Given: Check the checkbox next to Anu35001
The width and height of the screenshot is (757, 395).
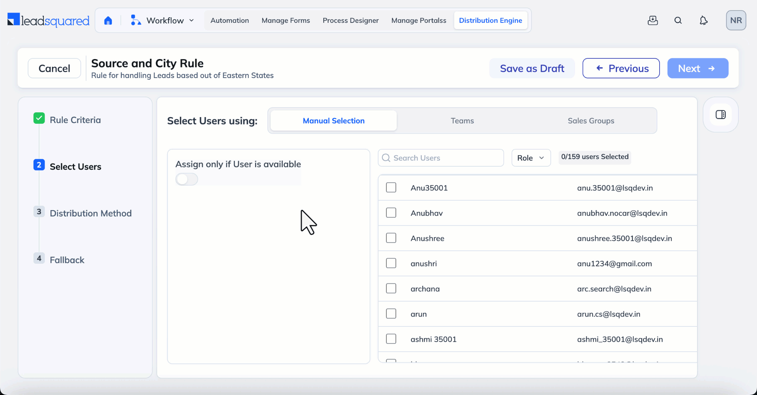Looking at the screenshot, I should (x=391, y=187).
